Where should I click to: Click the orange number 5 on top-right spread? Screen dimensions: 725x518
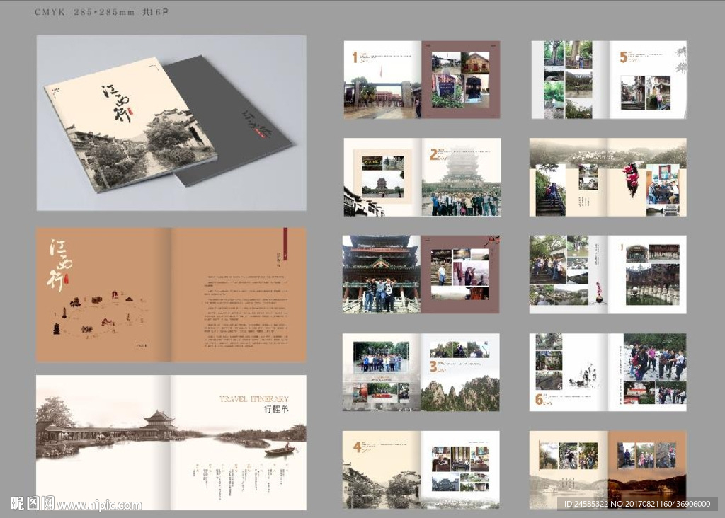point(623,57)
